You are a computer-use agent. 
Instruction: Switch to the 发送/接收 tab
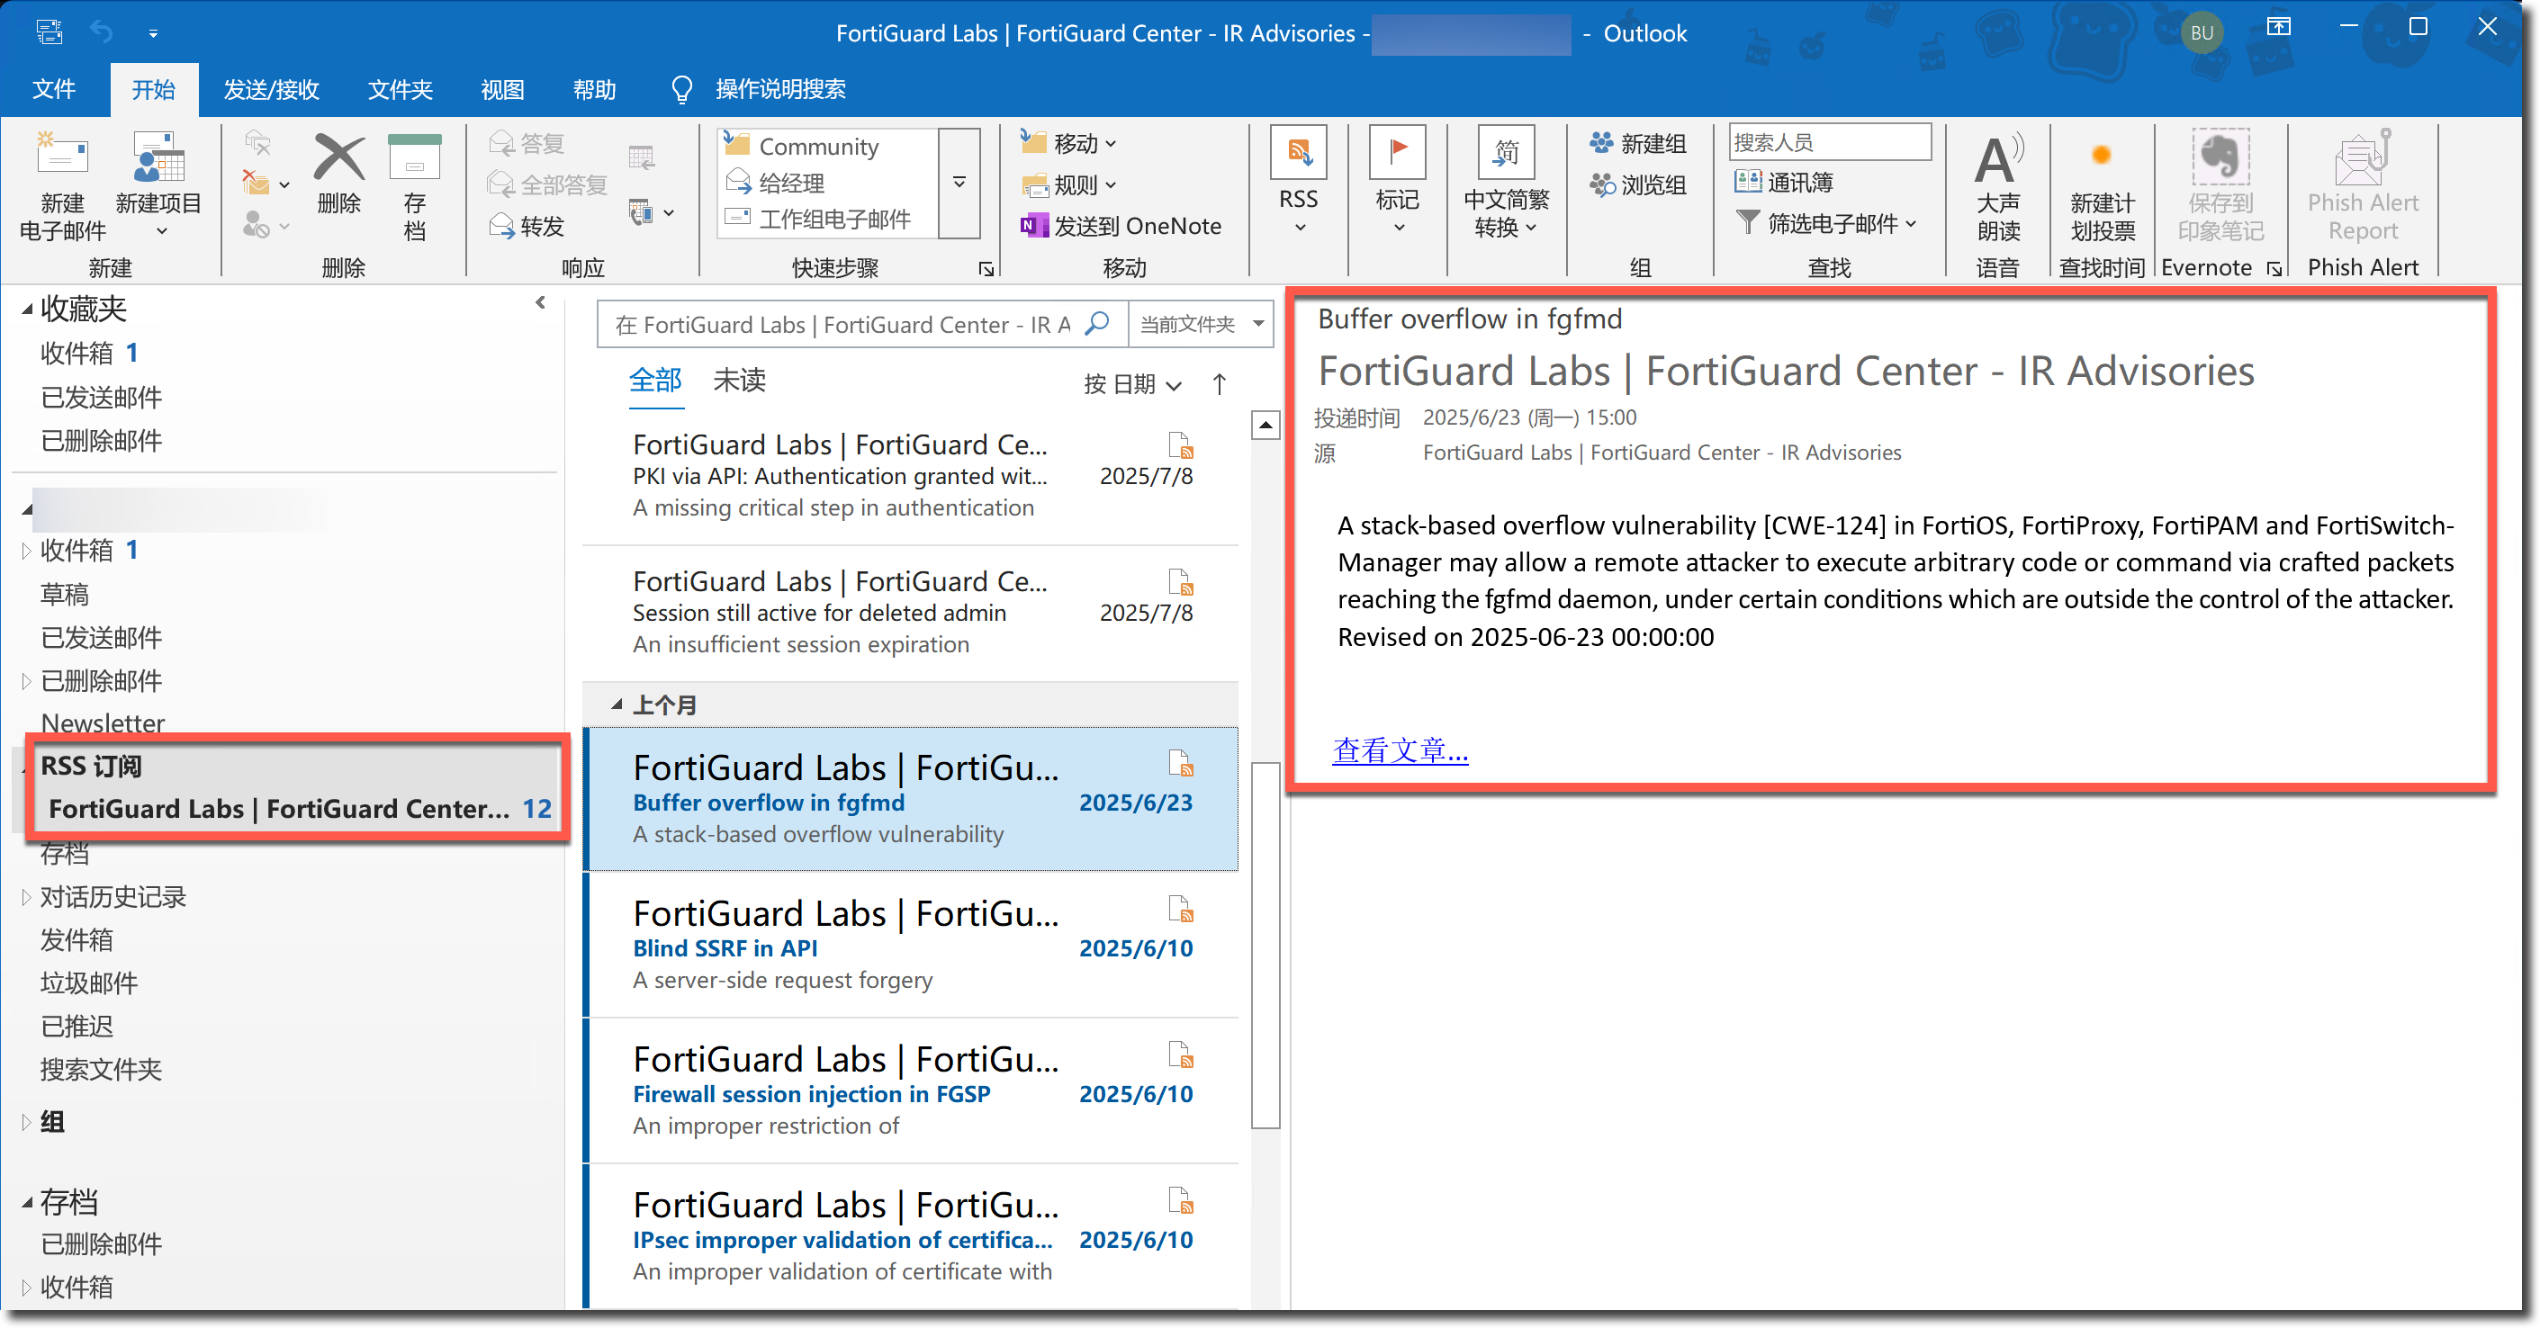click(271, 90)
